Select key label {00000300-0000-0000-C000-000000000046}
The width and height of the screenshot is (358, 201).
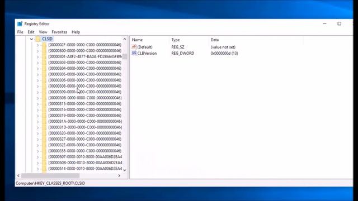pyautogui.click(x=84, y=51)
